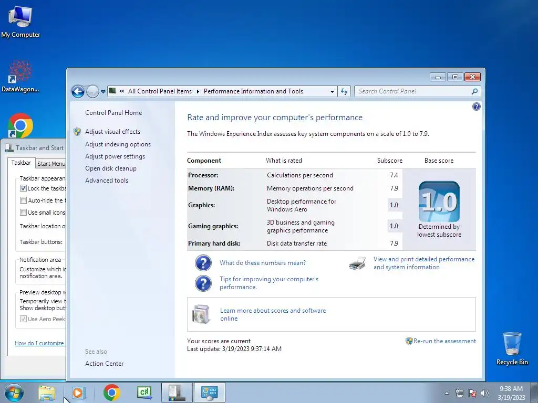Click the help icon beside 'What do these numbers mean?'
Screen dimensions: 538x403
203,263
